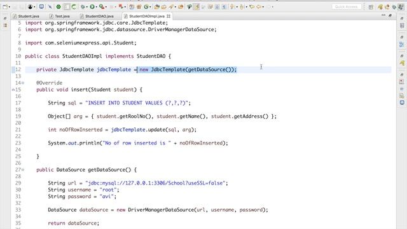Click the Run with red toolbox icon
The width and height of the screenshot is (407, 229).
pos(101,7)
